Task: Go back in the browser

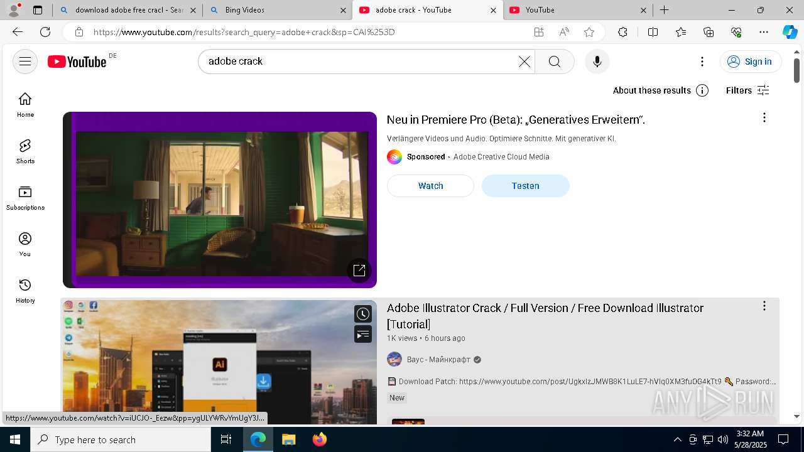Action: point(18,32)
